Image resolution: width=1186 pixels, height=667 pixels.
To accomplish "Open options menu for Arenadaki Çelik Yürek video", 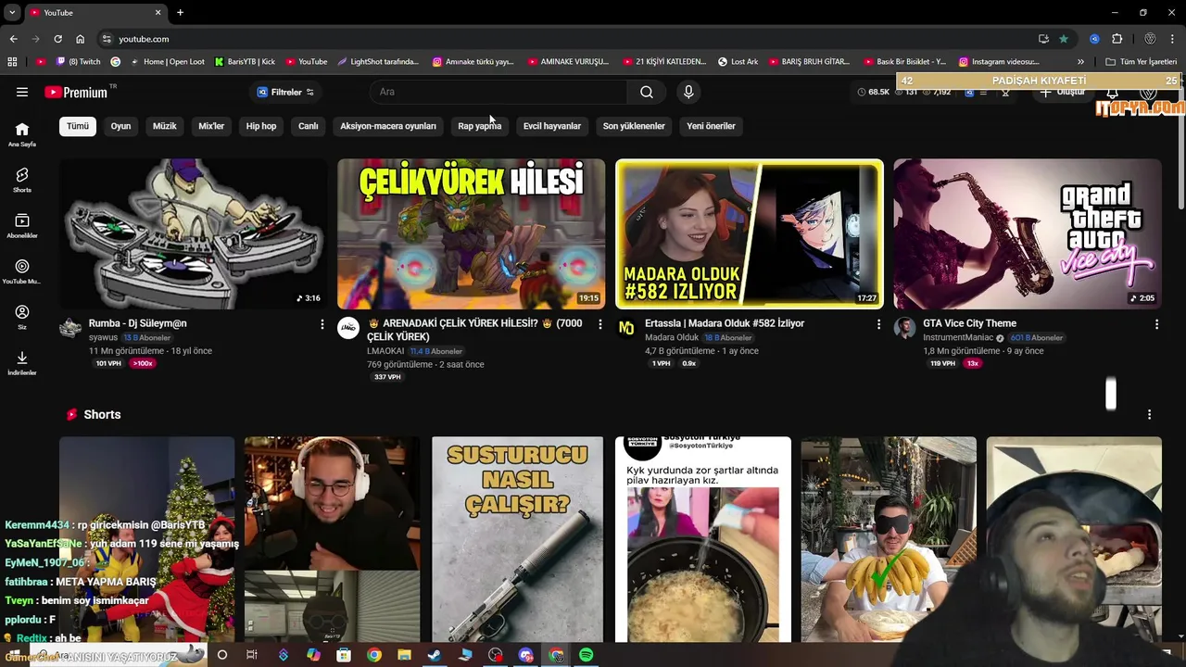I will 600,324.
